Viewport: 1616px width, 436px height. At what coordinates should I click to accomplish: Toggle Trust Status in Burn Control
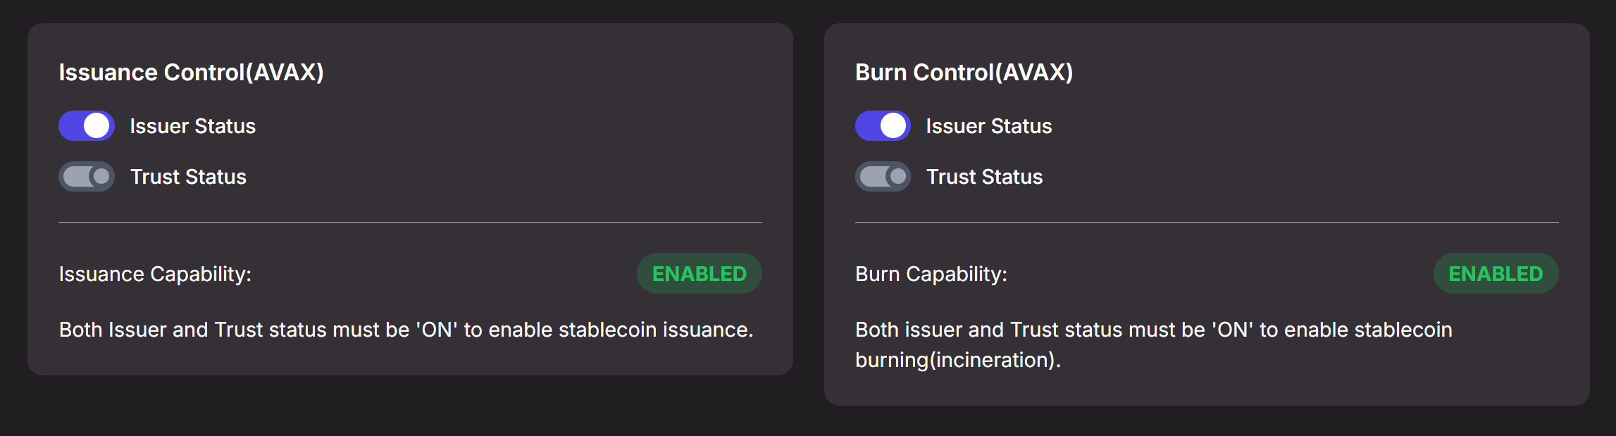click(883, 177)
